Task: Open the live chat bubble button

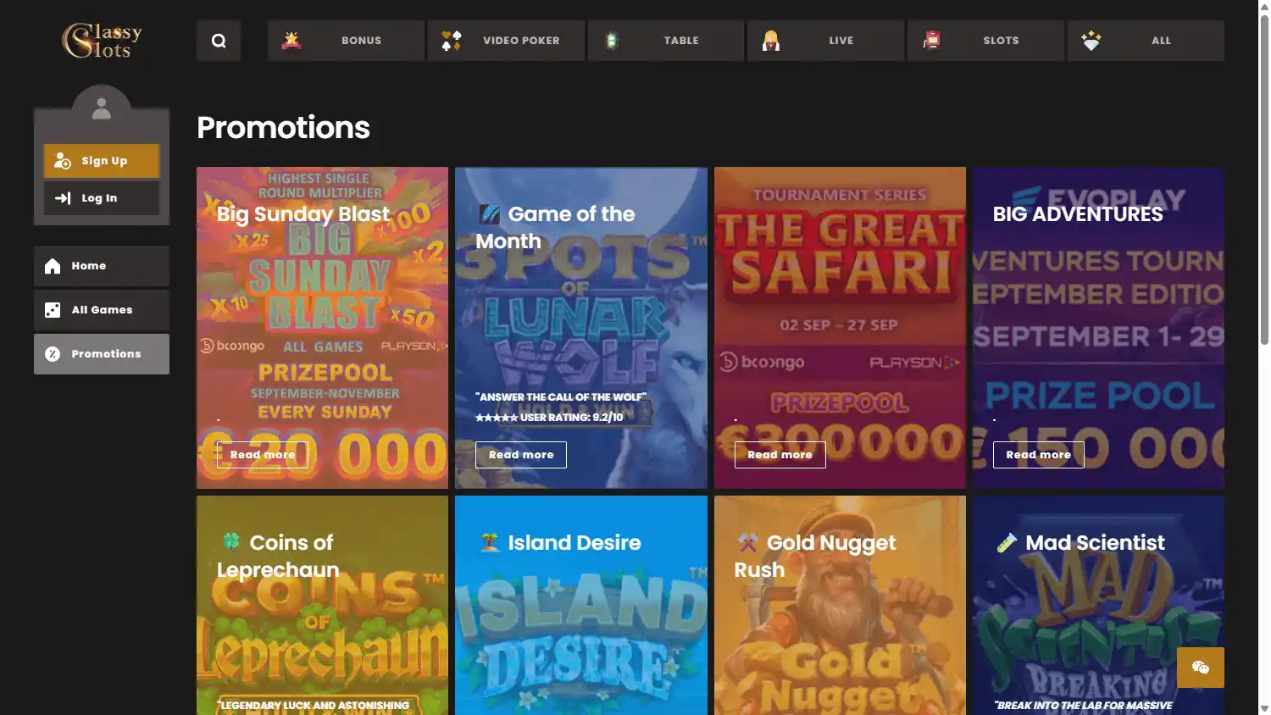Action: click(1201, 668)
